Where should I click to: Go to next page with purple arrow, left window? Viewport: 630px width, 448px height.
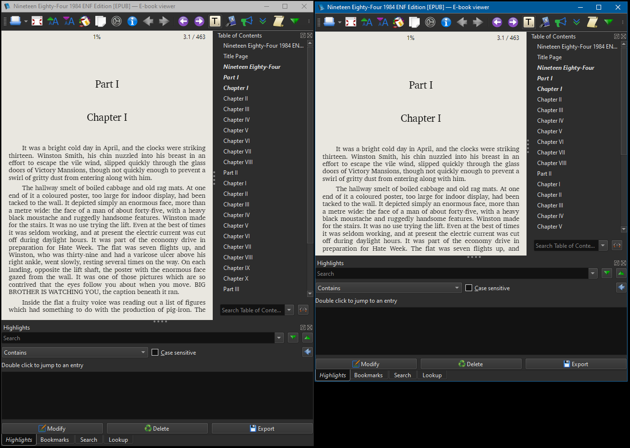tap(199, 21)
